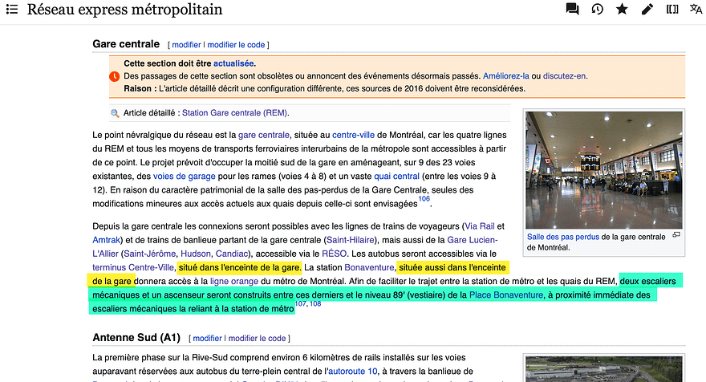Toggle the watchlist star icon
Image resolution: width=706 pixels, height=382 pixels.
click(x=622, y=10)
